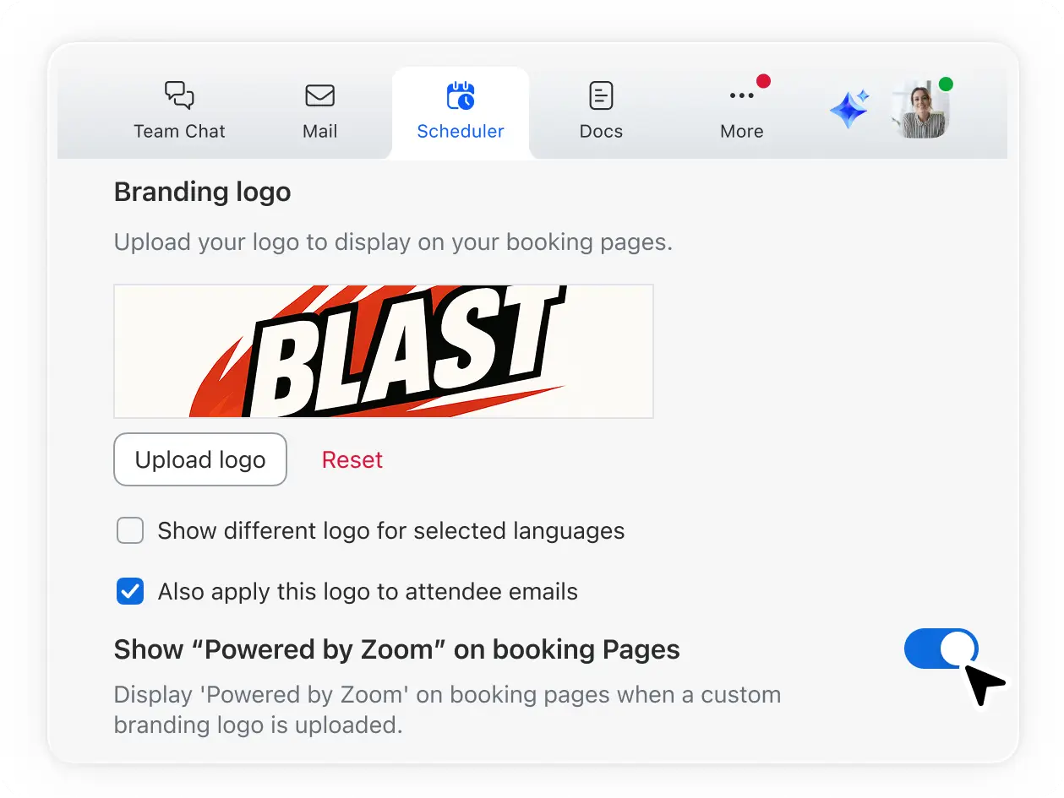Switch to the Team Chat tab

(x=179, y=111)
